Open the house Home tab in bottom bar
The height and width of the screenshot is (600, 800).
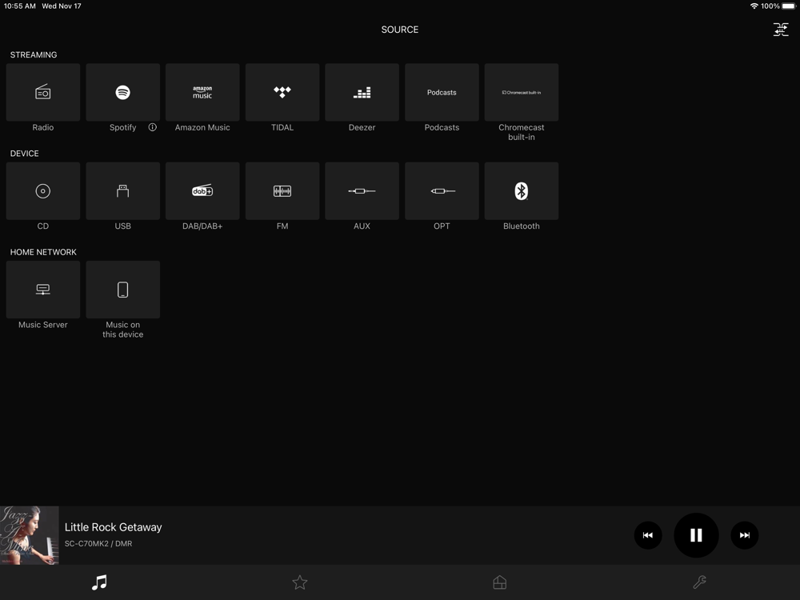click(500, 582)
